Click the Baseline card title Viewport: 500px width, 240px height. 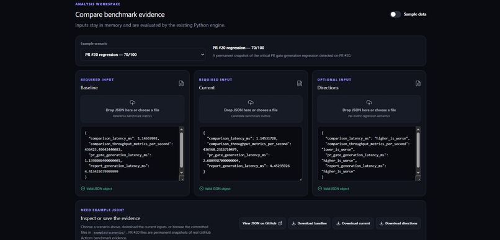(x=89, y=87)
